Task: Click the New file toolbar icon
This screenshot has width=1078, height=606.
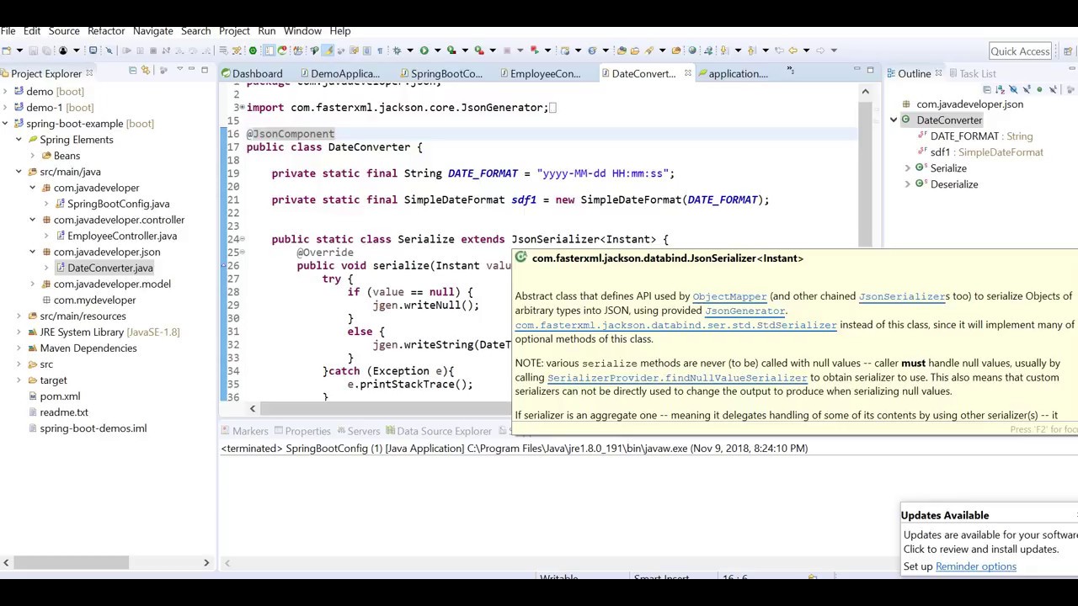Action: point(7,50)
